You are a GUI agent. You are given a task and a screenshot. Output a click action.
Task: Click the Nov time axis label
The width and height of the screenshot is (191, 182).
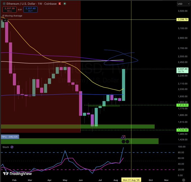click(166, 180)
